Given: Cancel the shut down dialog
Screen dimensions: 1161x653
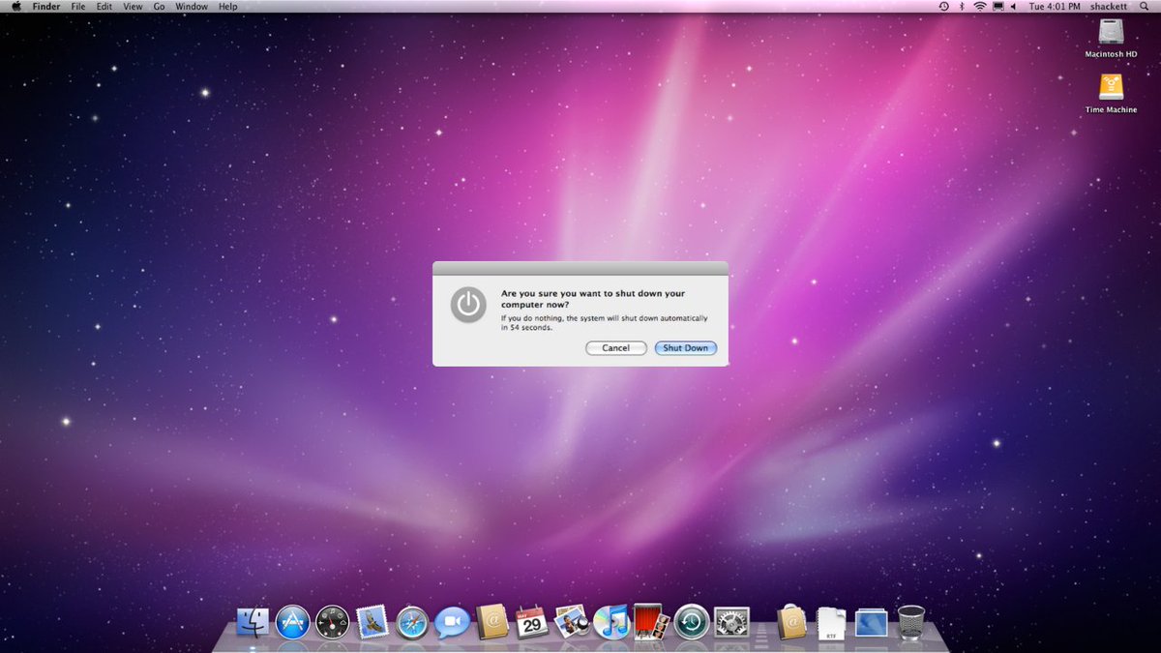Looking at the screenshot, I should pos(616,348).
